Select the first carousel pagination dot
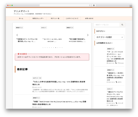Viewport: 138px width, 117px height. coord(43,48)
